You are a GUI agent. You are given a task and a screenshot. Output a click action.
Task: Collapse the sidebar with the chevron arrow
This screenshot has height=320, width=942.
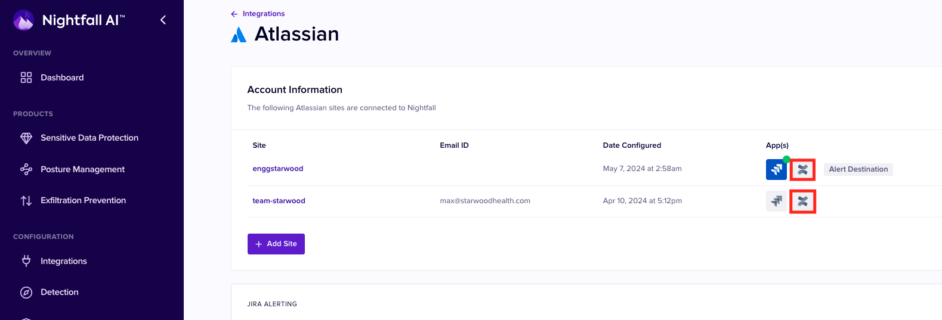point(163,20)
